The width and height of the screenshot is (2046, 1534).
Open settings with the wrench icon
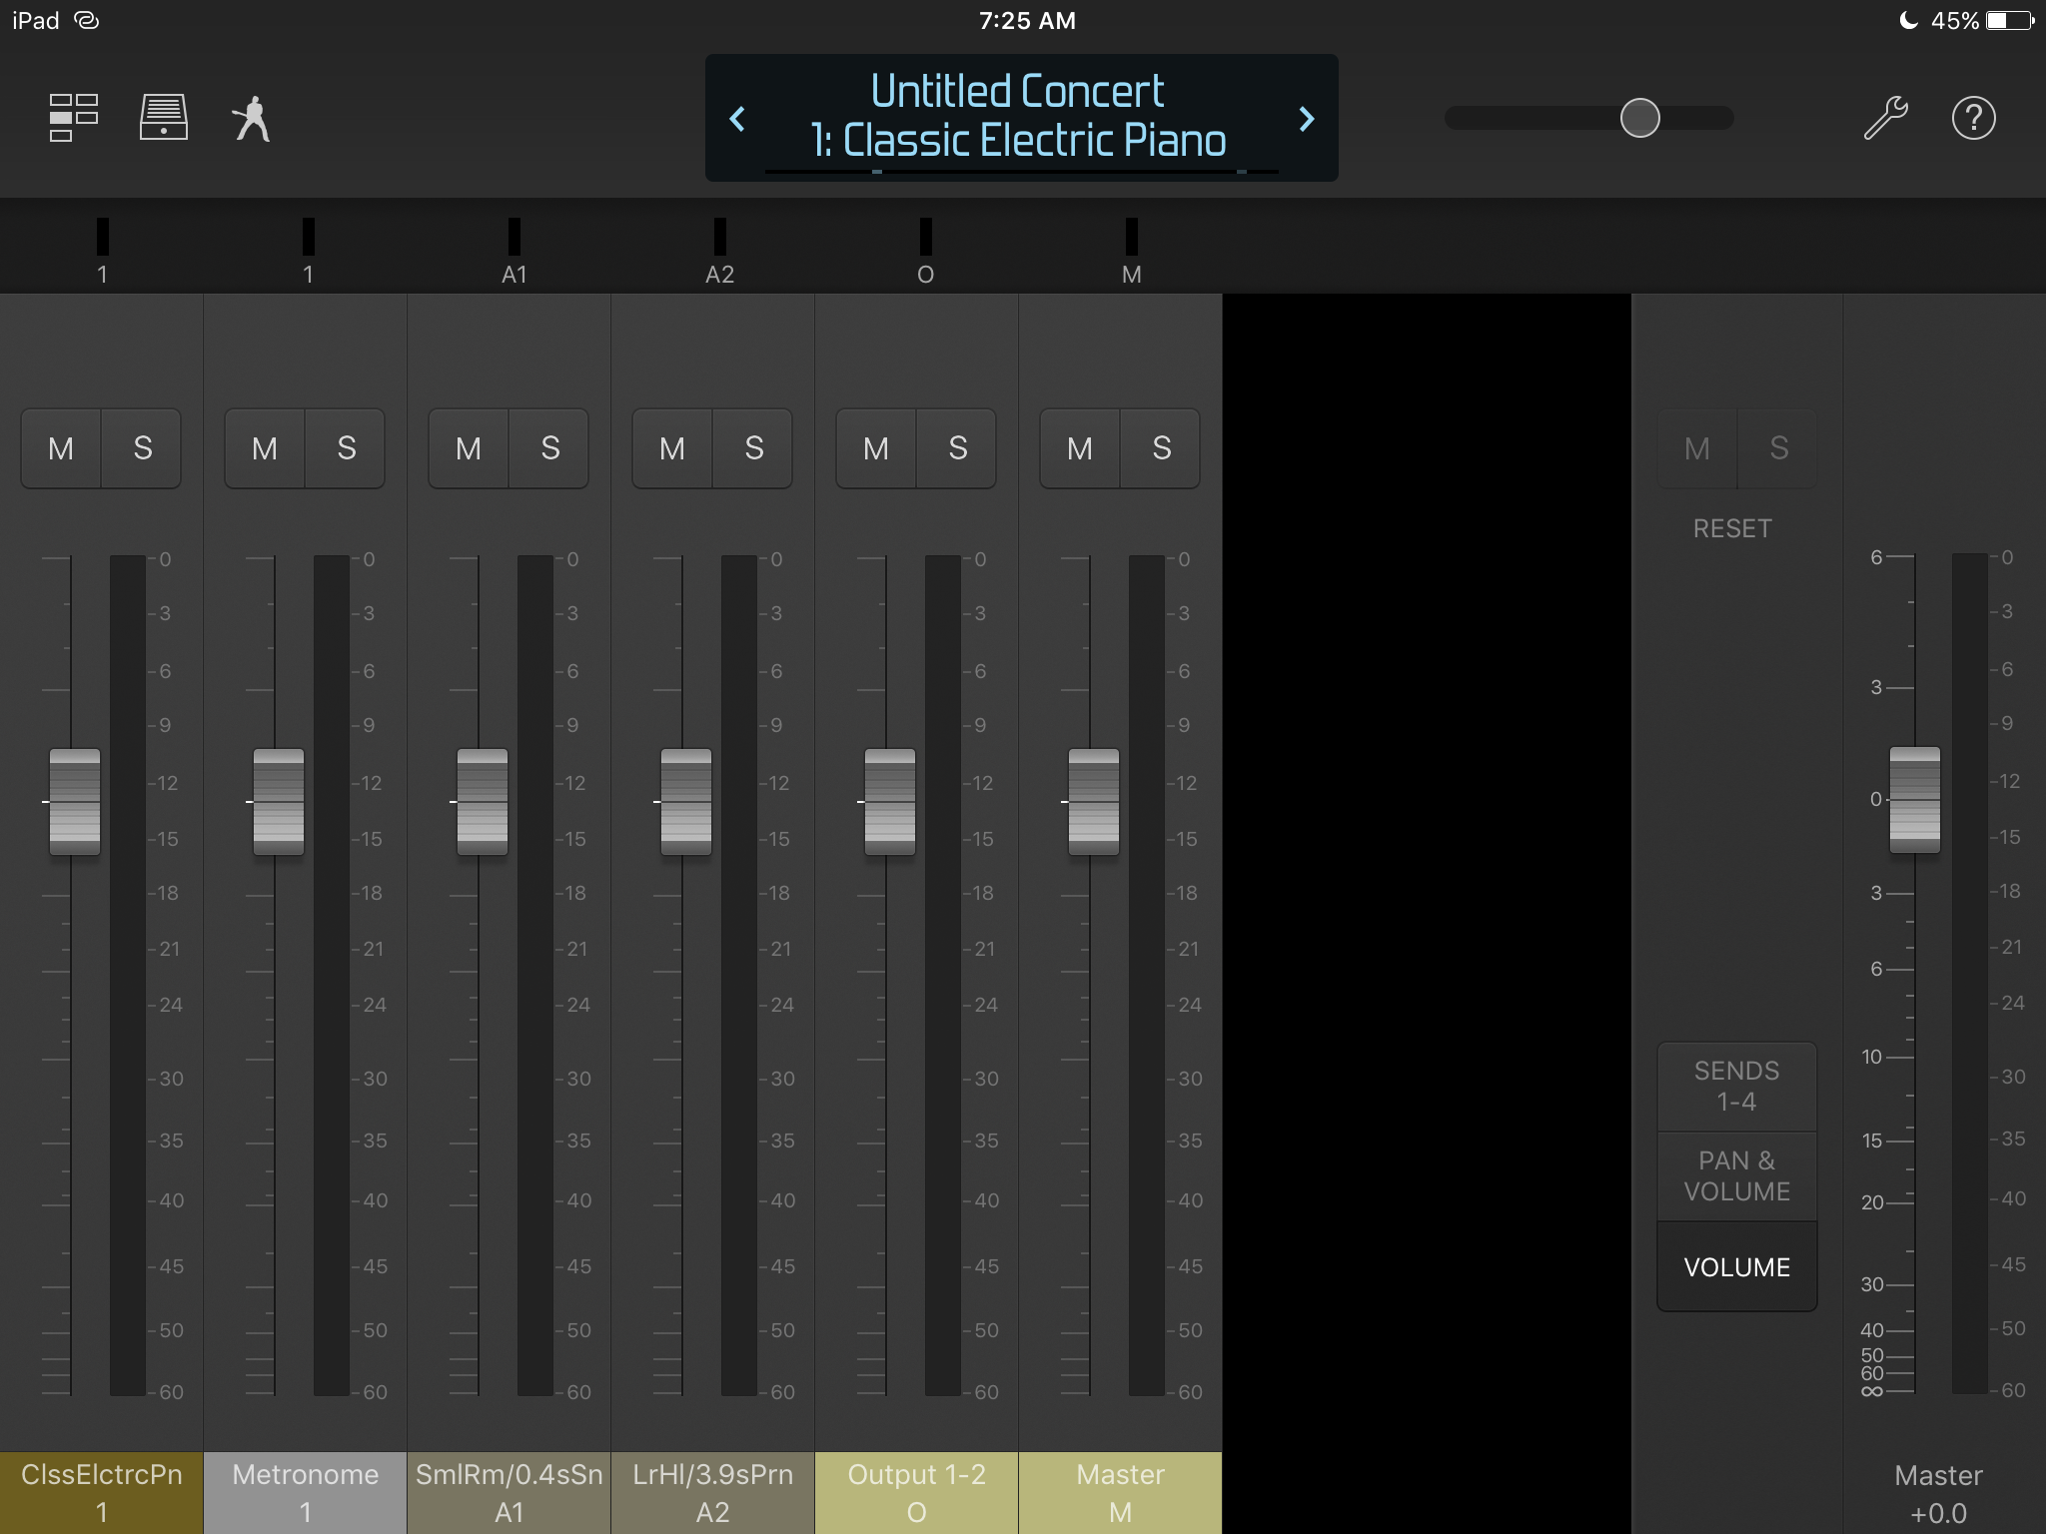pyautogui.click(x=1885, y=118)
